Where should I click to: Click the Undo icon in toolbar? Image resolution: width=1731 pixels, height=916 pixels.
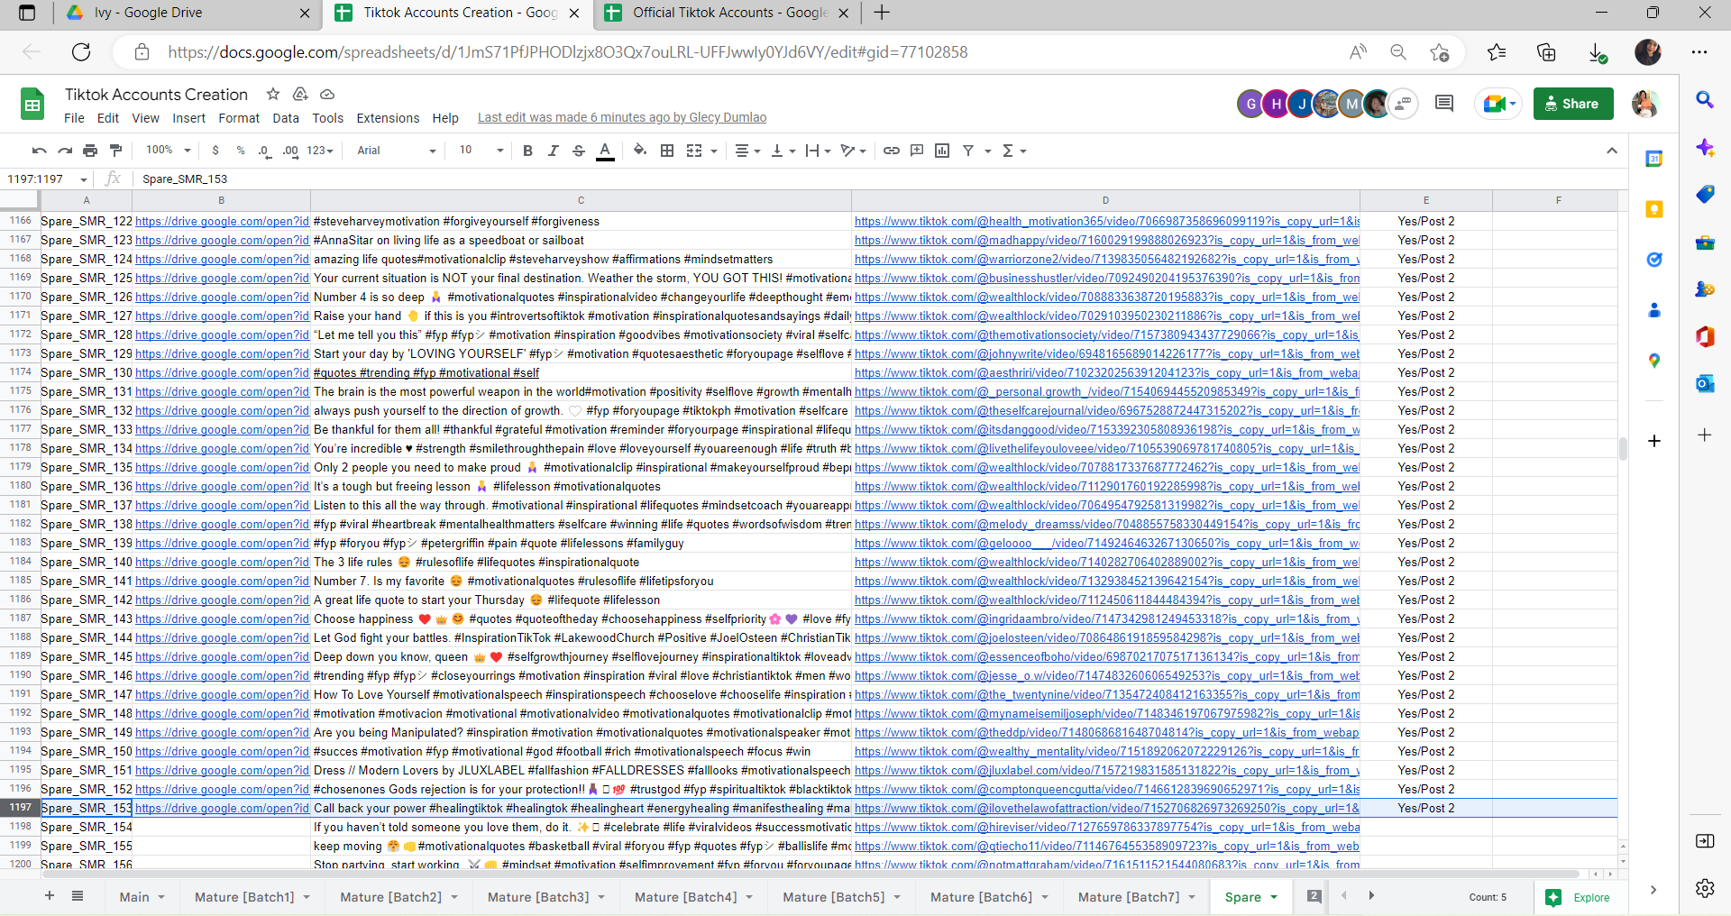coord(39,151)
